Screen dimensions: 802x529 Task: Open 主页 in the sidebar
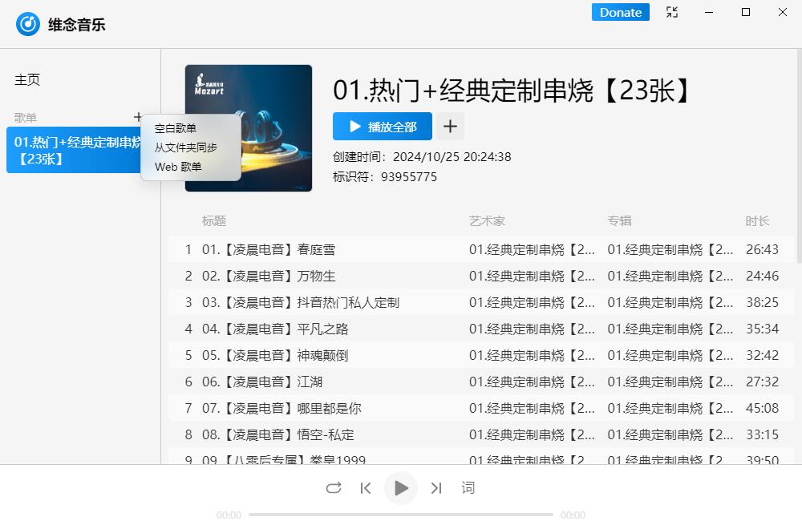pyautogui.click(x=27, y=80)
